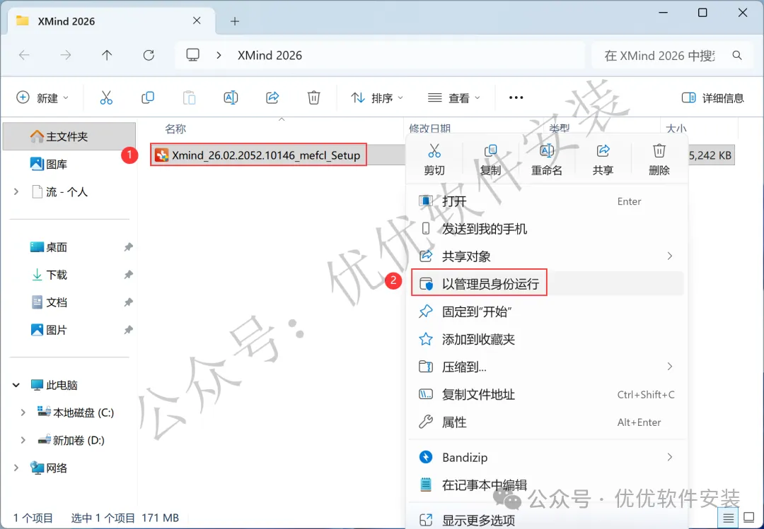Choose 重命名 in the context menu

(x=547, y=160)
